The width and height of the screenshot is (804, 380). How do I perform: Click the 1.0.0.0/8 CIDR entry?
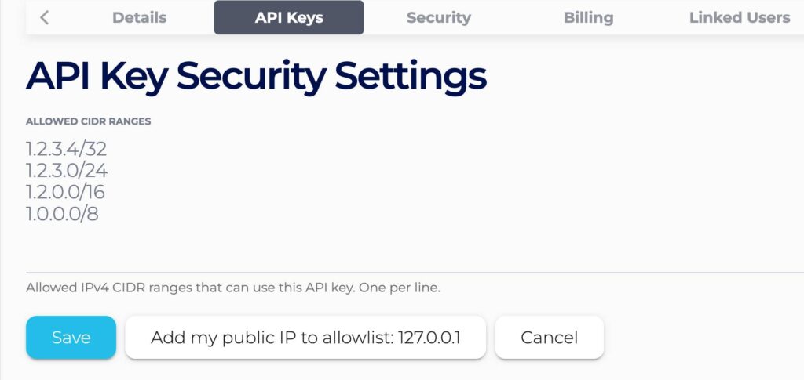(x=62, y=213)
